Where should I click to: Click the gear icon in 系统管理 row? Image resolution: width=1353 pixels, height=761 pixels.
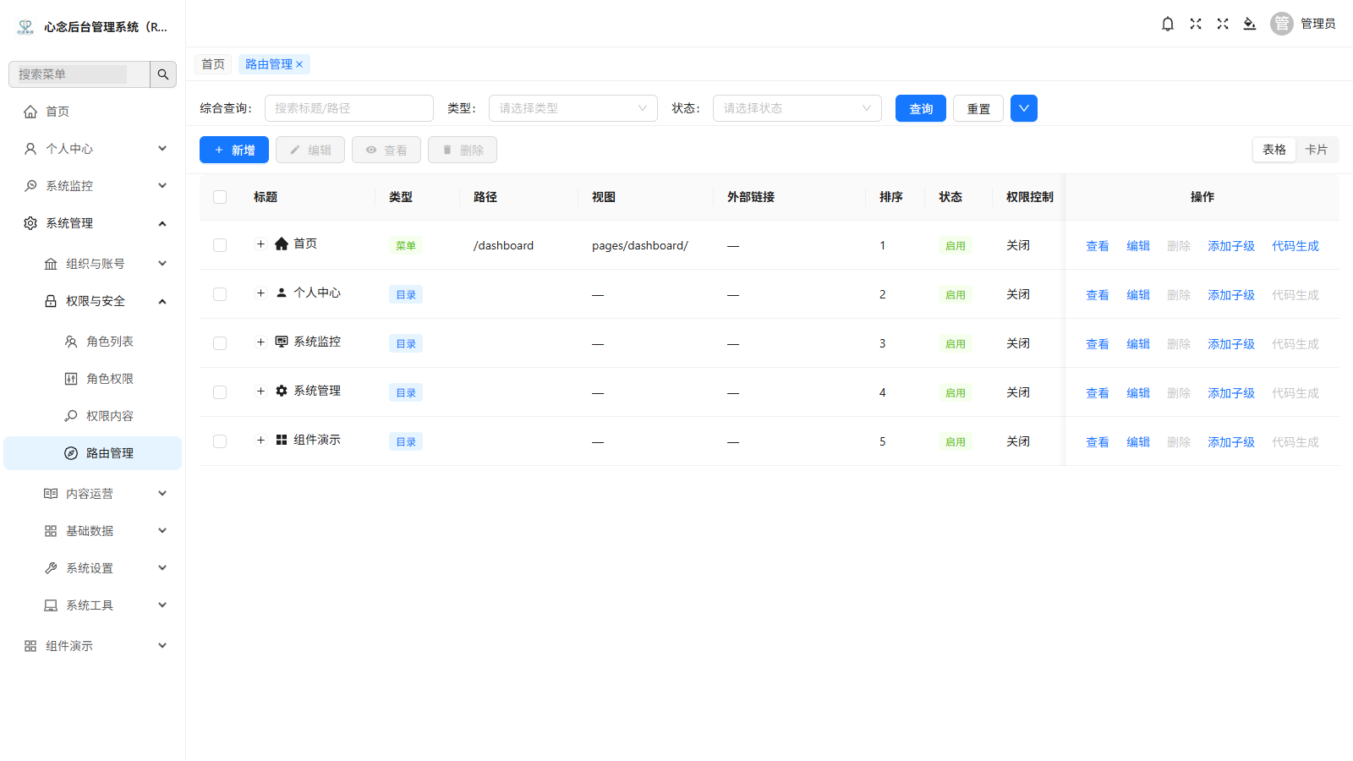(282, 391)
